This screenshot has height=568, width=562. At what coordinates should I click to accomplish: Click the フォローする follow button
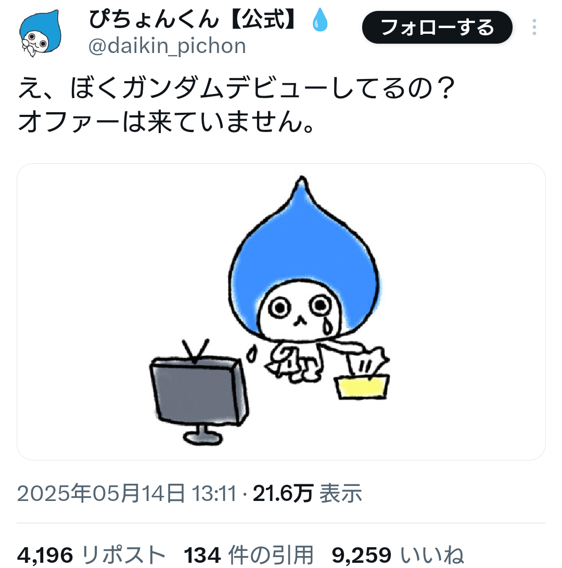coord(437,27)
